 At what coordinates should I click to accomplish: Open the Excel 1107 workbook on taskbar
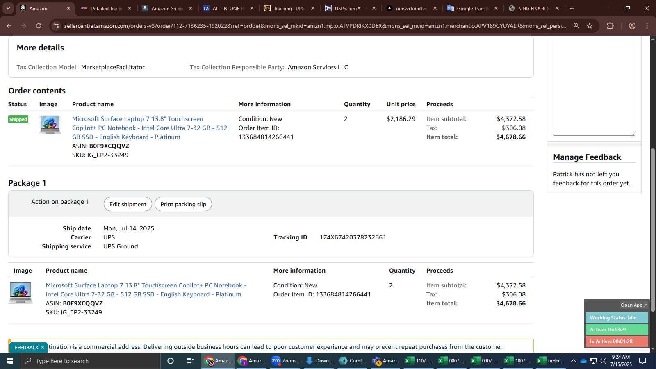[419, 361]
